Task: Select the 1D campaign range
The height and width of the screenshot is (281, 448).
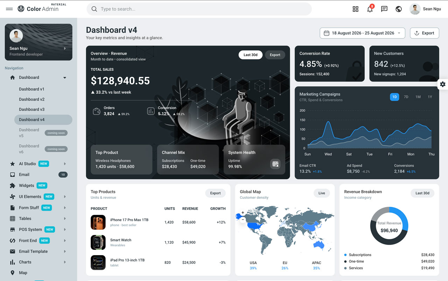Action: (394, 97)
